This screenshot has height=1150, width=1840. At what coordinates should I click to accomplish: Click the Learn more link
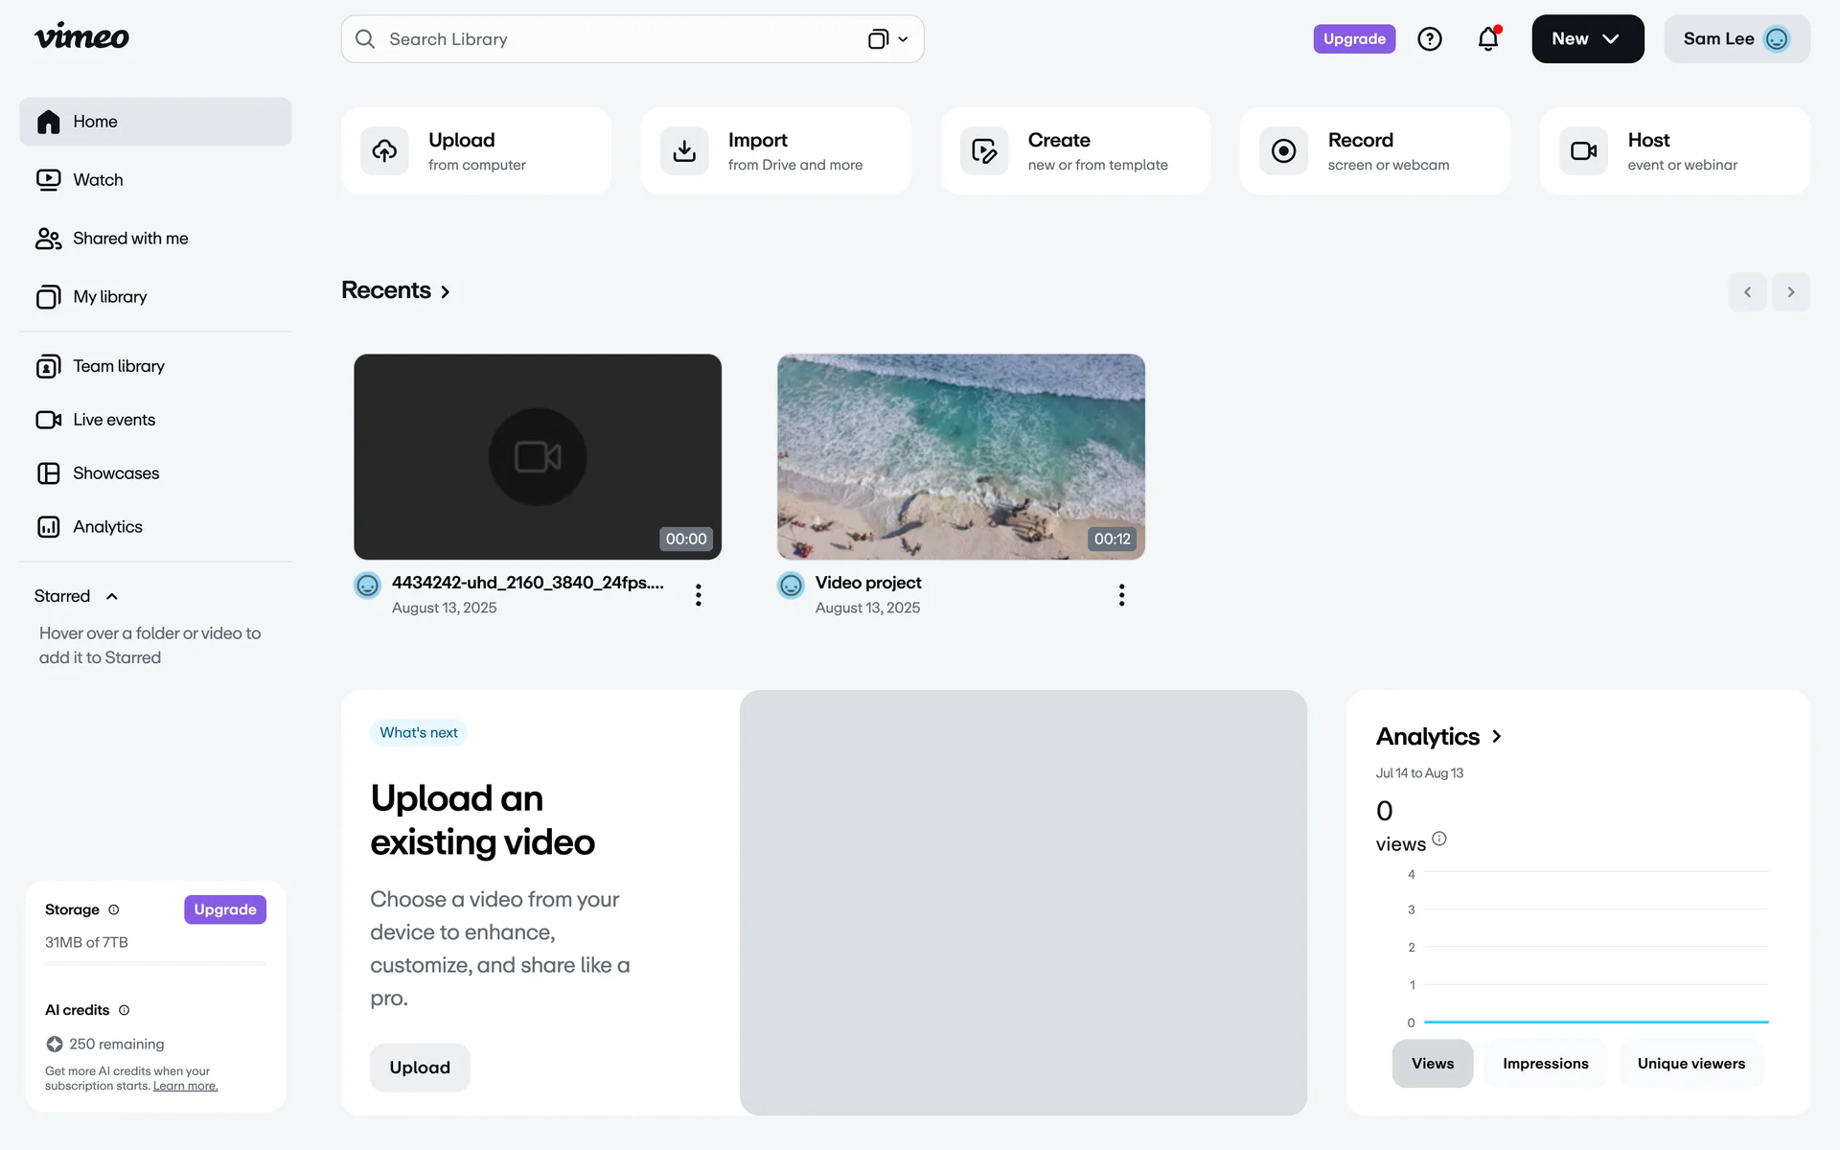(x=185, y=1086)
